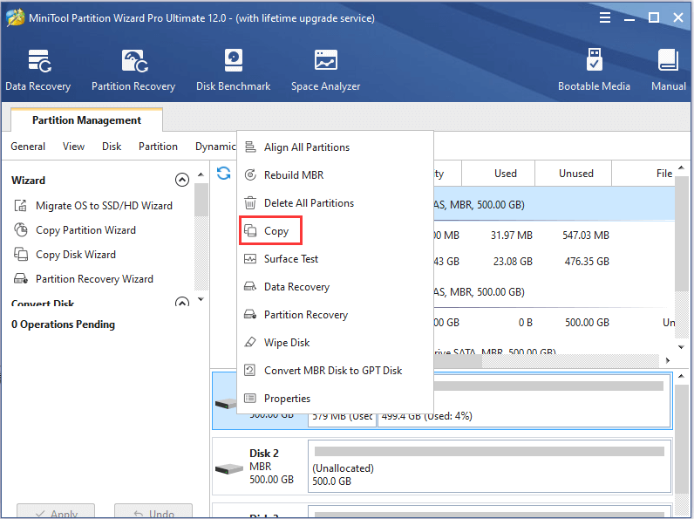Screen dimensions: 694x519
Task: Click the Copy Disk Wizard icon
Action: point(20,254)
